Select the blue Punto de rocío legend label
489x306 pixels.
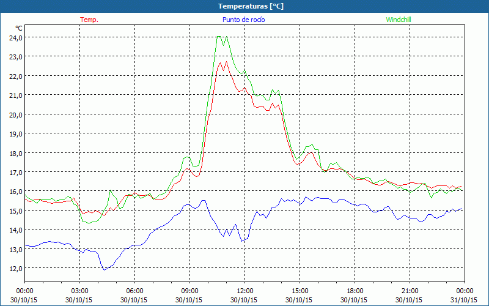[243, 20]
